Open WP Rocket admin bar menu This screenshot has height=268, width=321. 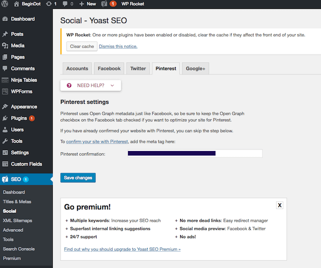(133, 4)
